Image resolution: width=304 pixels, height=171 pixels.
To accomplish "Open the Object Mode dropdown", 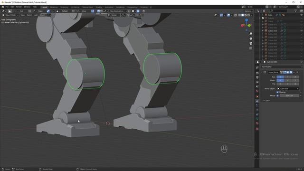I will coord(10,15).
